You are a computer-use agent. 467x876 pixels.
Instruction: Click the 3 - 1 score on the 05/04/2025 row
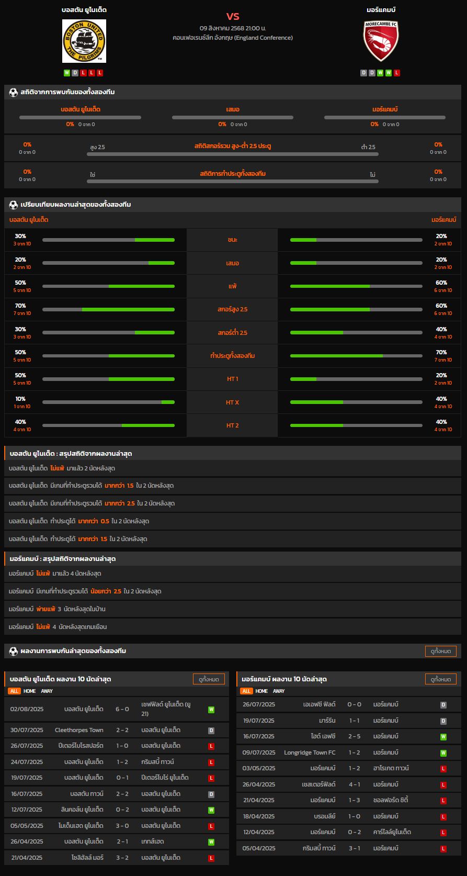tap(355, 849)
